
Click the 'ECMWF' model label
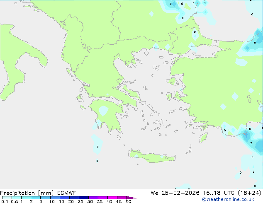pyautogui.click(x=66, y=193)
